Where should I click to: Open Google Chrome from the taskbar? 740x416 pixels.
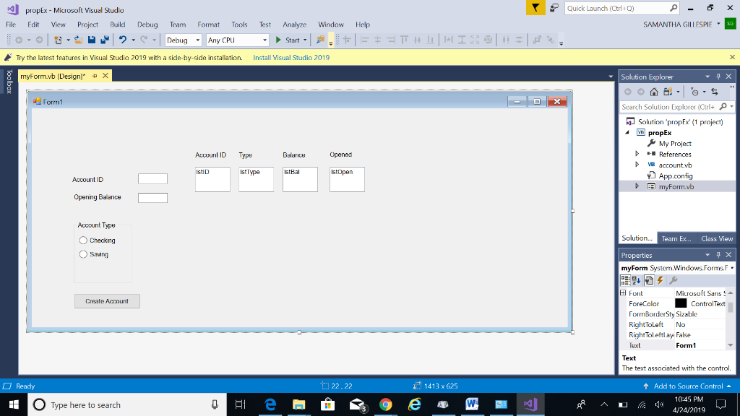386,404
